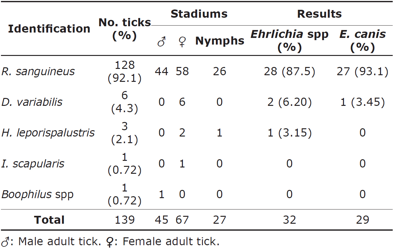The width and height of the screenshot is (394, 249).
Task: Click the Results group header
Action: (319, 14)
